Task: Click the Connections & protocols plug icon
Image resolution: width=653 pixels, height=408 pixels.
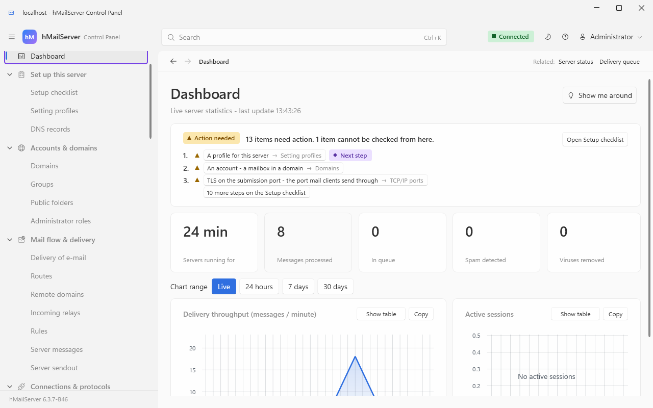Action: coord(21,387)
